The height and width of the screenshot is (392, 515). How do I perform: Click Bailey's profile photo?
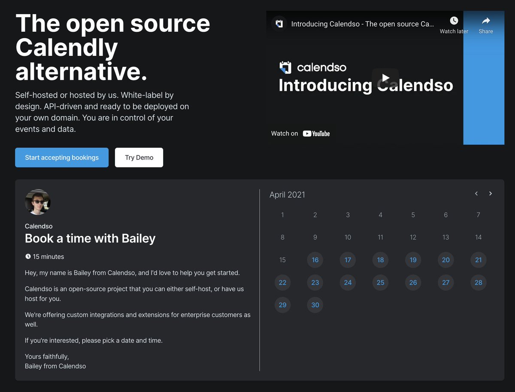click(x=38, y=202)
